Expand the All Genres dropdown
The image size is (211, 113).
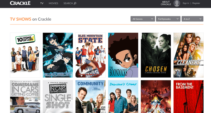point(143,19)
